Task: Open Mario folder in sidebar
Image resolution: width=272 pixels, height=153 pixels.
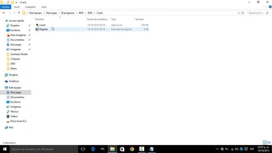Action: coord(14,68)
